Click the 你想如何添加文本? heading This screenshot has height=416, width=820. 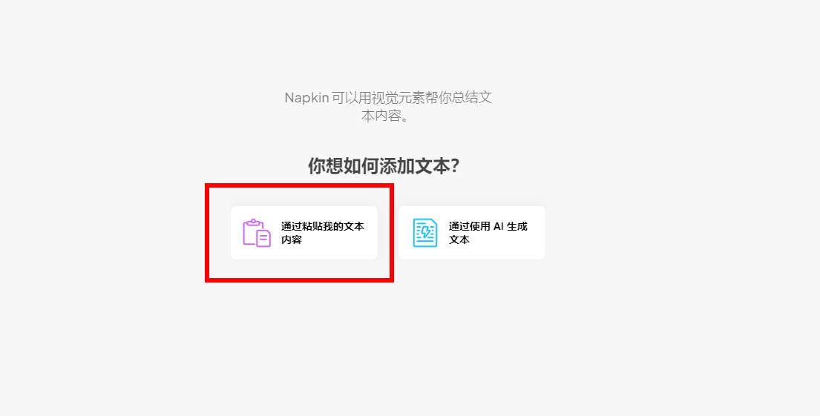pos(384,166)
